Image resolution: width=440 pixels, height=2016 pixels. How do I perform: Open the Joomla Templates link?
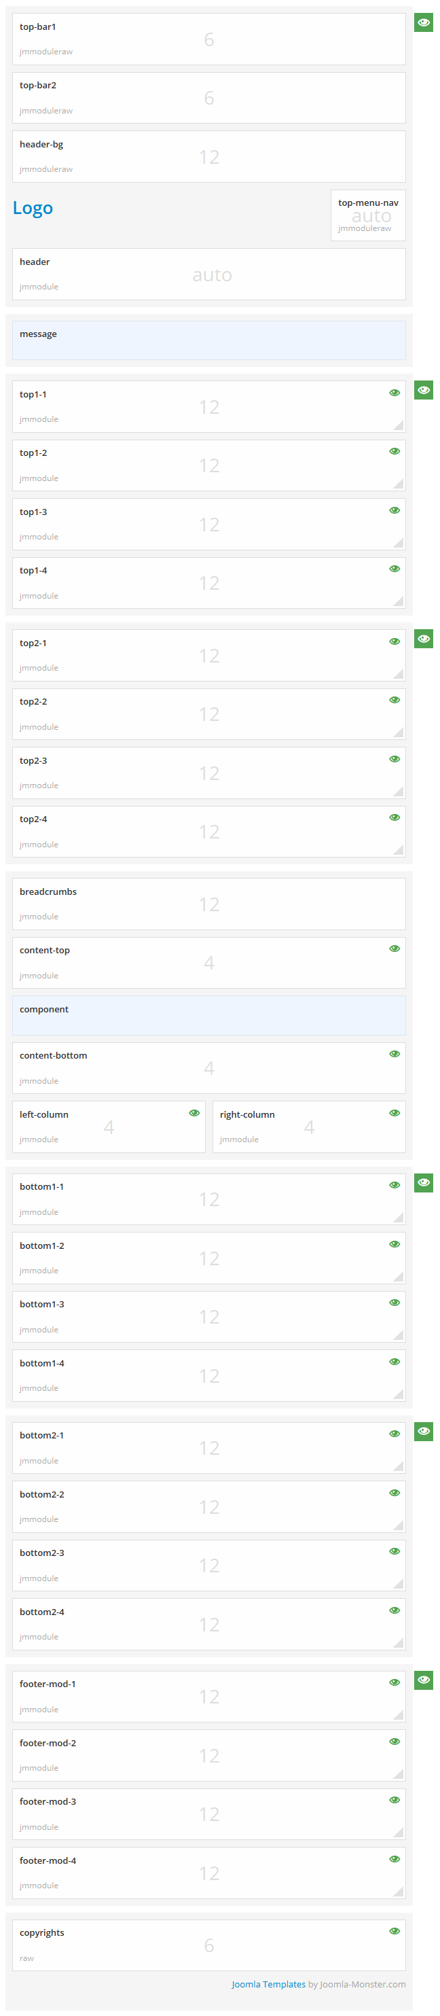click(x=269, y=1985)
